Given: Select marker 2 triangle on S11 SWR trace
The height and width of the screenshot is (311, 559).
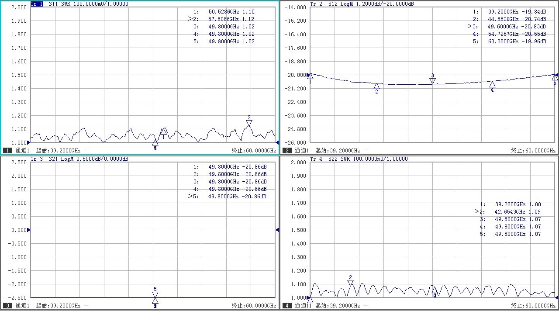Looking at the screenshot, I should point(249,124).
